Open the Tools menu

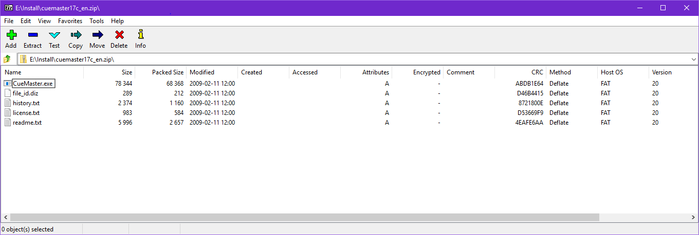tap(97, 21)
